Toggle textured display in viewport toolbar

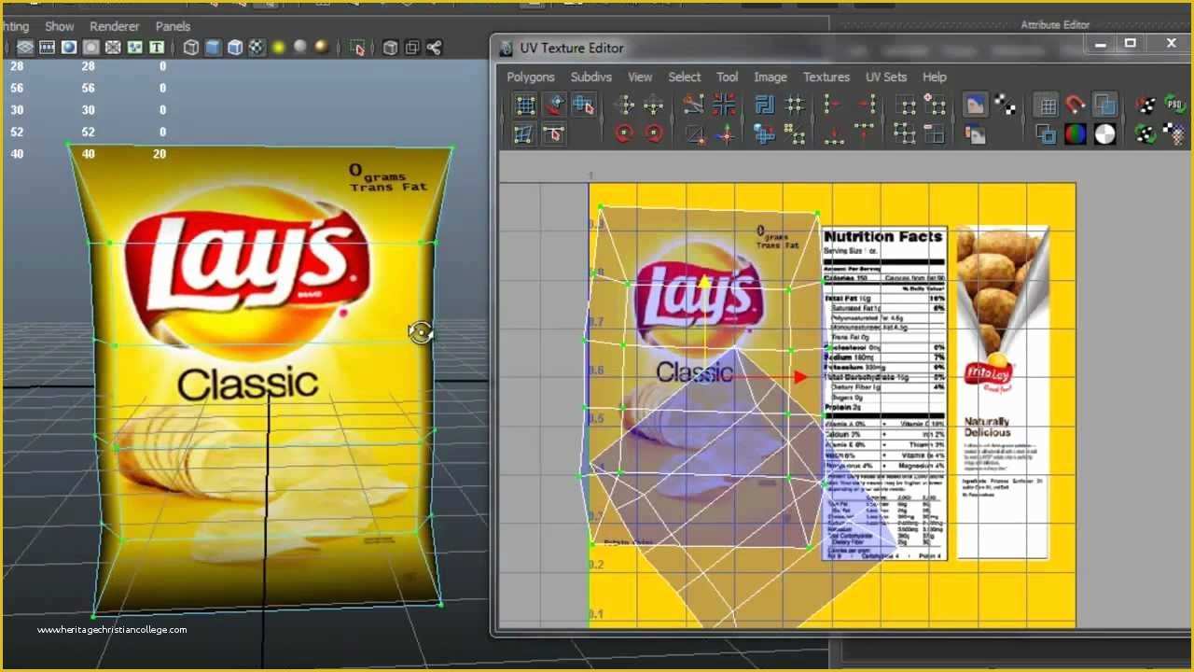pos(256,48)
